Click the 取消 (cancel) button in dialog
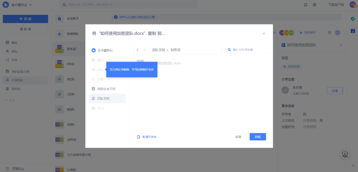Image resolution: width=358 pixels, height=172 pixels. (x=238, y=137)
